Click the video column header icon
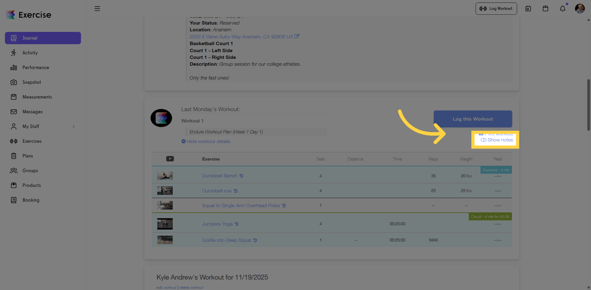The image size is (591, 290). [x=170, y=159]
